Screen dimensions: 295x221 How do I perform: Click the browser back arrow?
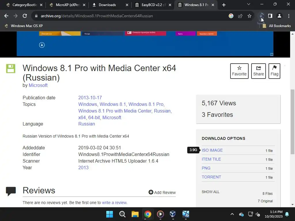click(x=6, y=16)
